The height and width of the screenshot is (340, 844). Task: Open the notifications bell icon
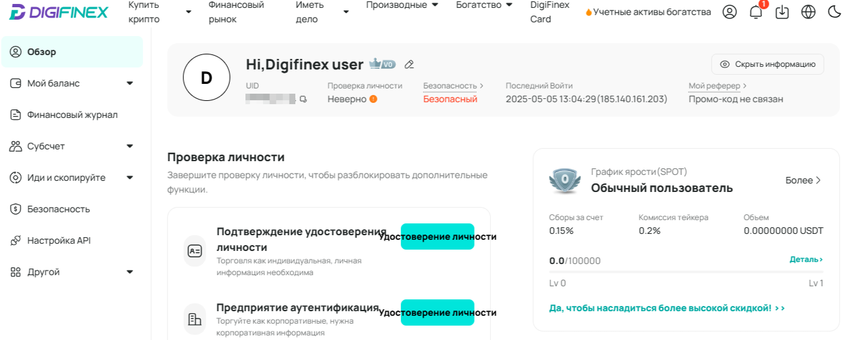click(x=756, y=12)
